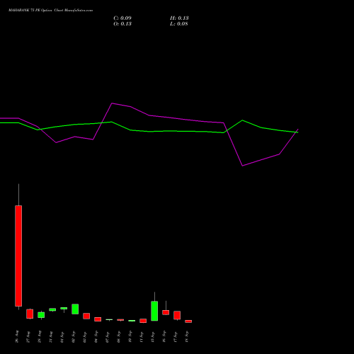
Task: Click the MAHABANK option chart title text
Action: coord(50,11)
